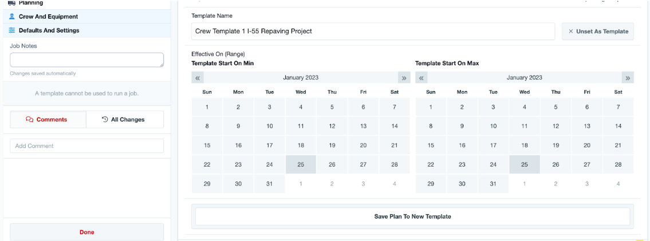This screenshot has height=241, width=650.
Task: Edit the Template Name field
Action: point(373,31)
